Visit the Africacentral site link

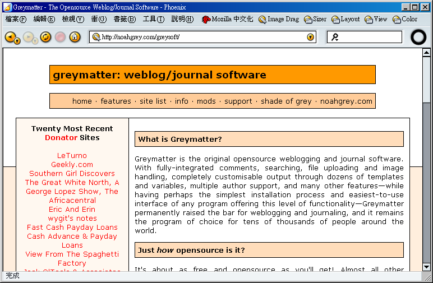[x=72, y=201]
